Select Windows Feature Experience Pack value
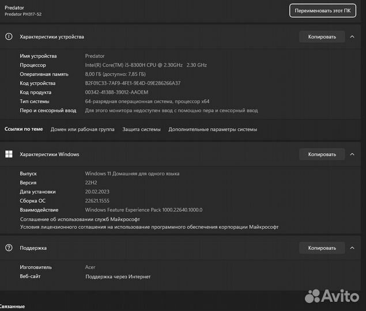The image size is (366, 311). tap(144, 210)
